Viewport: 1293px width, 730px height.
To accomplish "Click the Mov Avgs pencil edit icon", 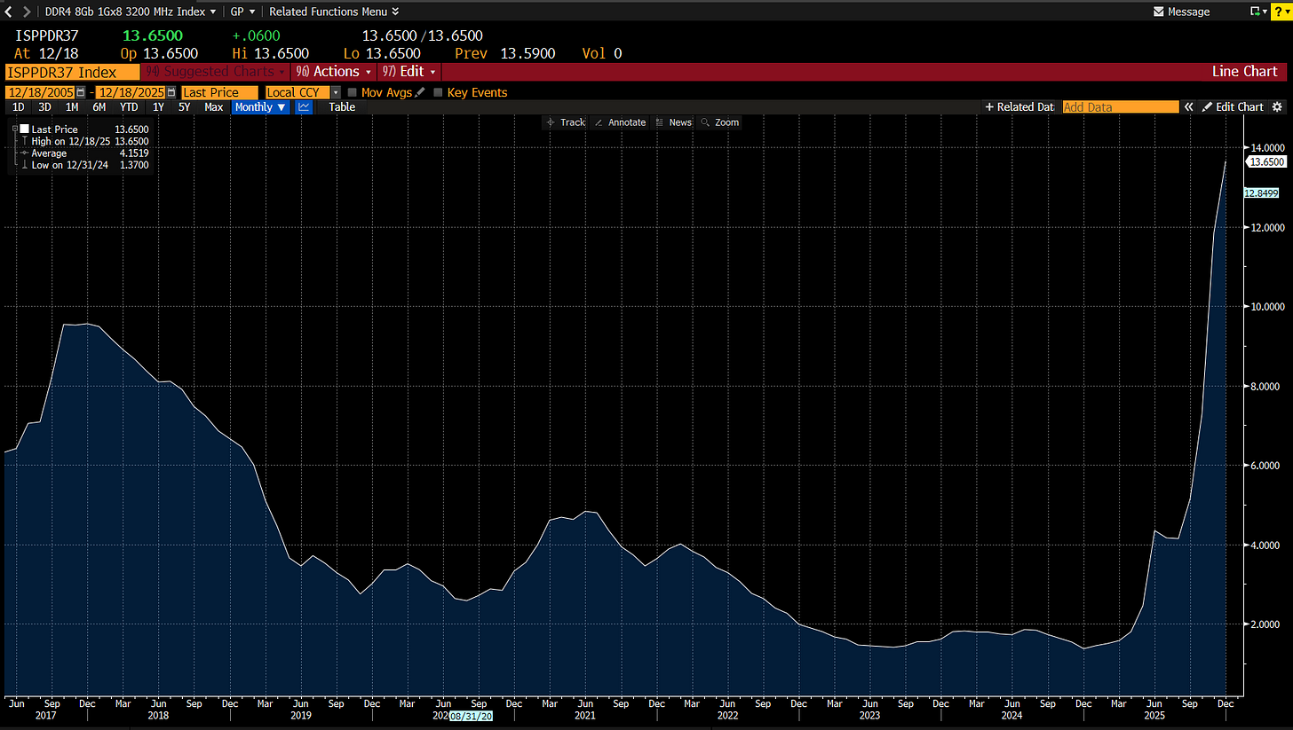I will [x=420, y=92].
